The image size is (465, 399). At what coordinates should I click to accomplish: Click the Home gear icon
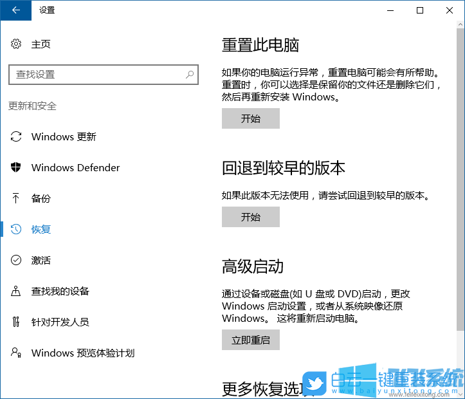16,44
